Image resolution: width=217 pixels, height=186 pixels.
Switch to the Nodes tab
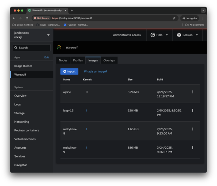point(63,60)
